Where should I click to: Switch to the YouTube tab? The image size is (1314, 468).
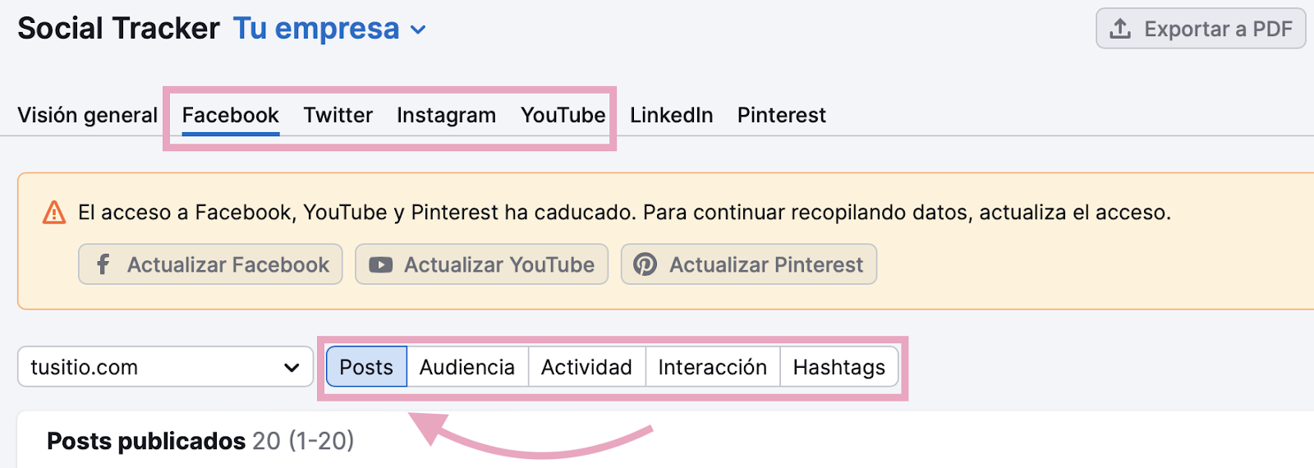point(563,115)
